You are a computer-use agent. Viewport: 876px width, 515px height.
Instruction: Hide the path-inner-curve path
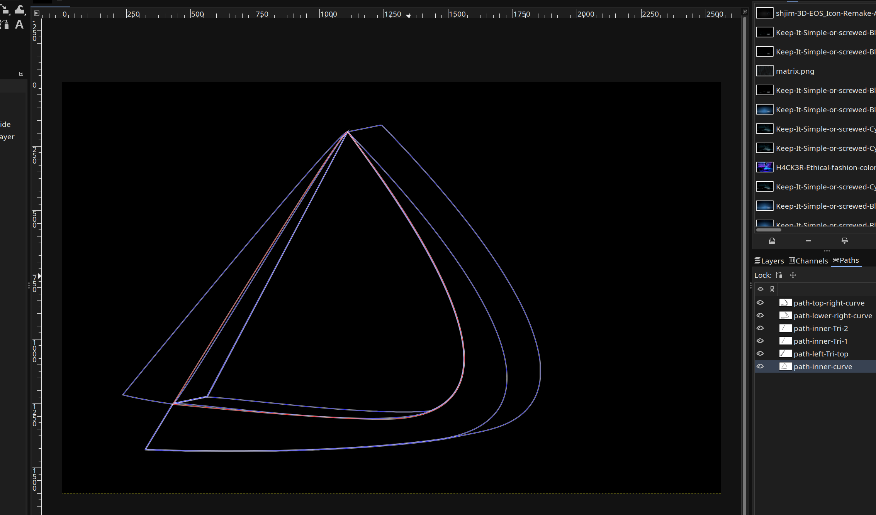[760, 366]
